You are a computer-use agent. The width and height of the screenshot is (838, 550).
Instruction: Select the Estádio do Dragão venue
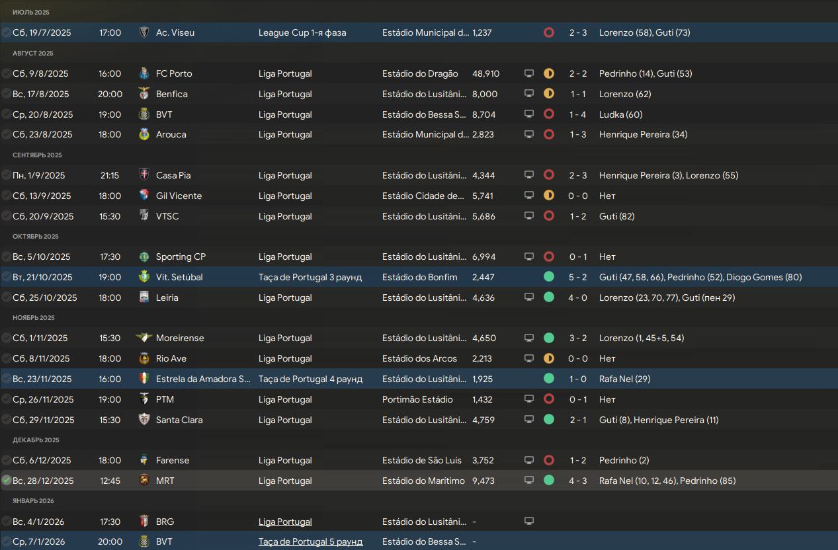point(420,73)
